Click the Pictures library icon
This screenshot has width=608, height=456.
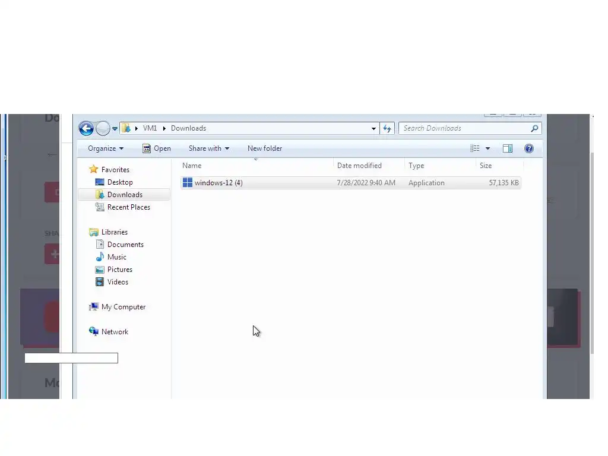coord(100,270)
